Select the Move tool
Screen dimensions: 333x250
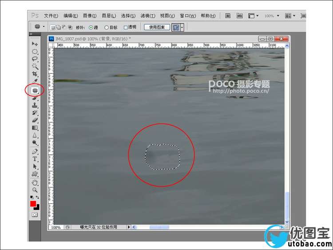click(35, 44)
